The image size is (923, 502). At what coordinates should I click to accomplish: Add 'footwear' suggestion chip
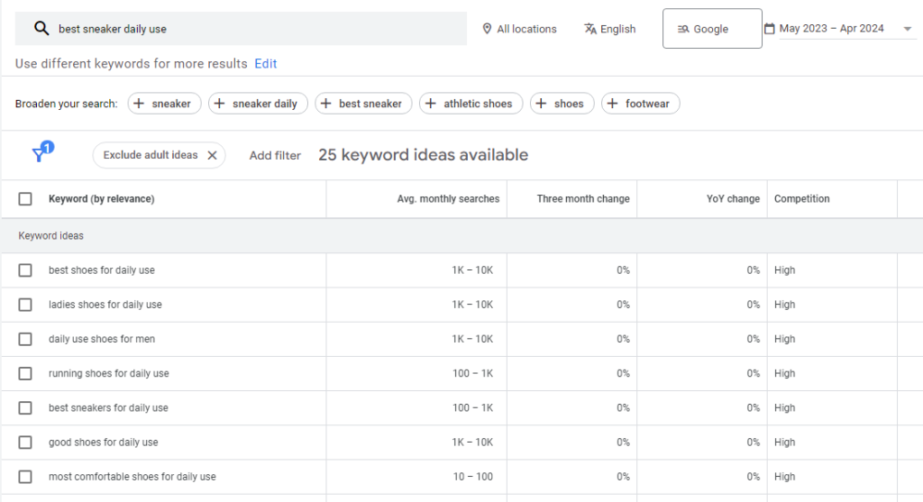(640, 104)
